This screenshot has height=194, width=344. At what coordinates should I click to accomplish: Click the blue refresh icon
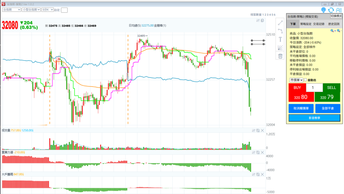(x=331, y=10)
